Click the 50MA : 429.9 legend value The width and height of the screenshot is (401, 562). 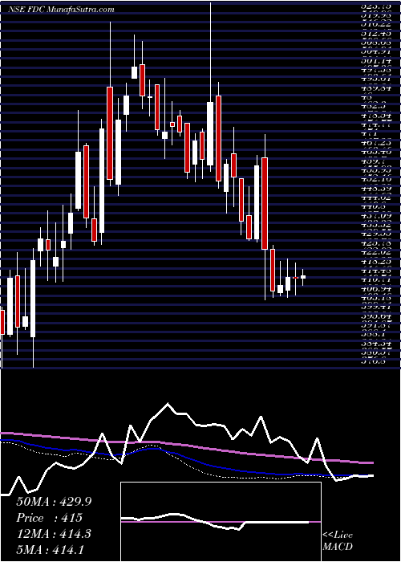coord(54,502)
